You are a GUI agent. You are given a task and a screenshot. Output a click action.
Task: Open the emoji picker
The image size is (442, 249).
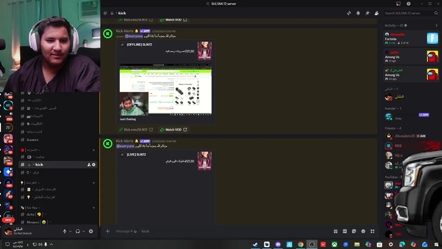coord(363,231)
